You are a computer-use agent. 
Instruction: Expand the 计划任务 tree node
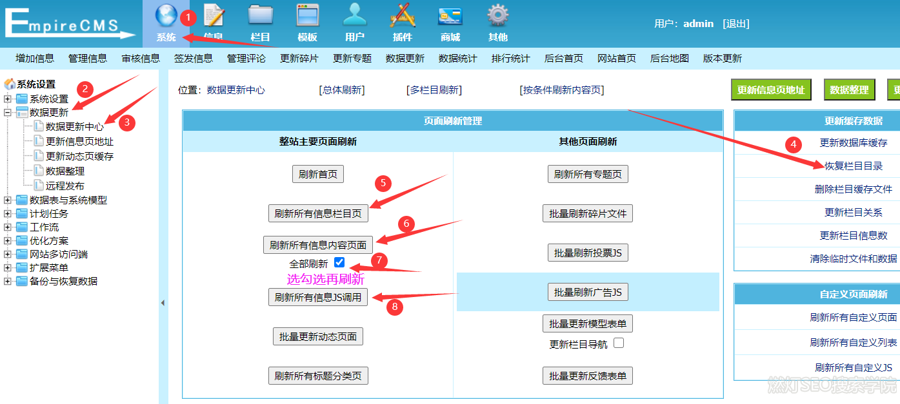pyautogui.click(x=8, y=213)
